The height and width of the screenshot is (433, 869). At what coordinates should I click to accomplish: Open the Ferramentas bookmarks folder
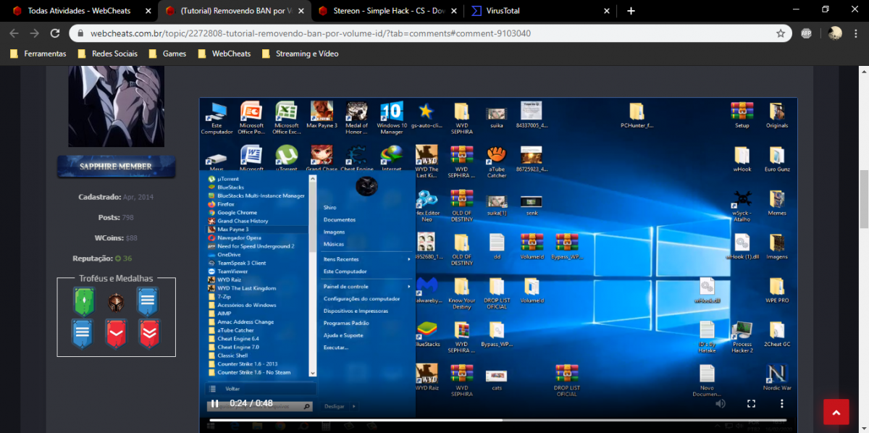[38, 54]
